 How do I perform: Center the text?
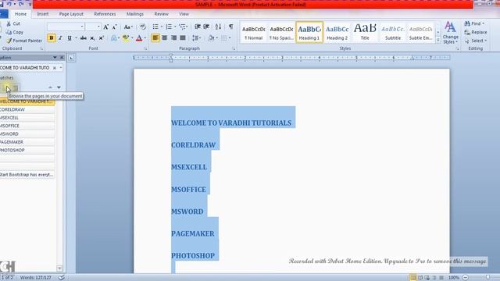coord(165,38)
